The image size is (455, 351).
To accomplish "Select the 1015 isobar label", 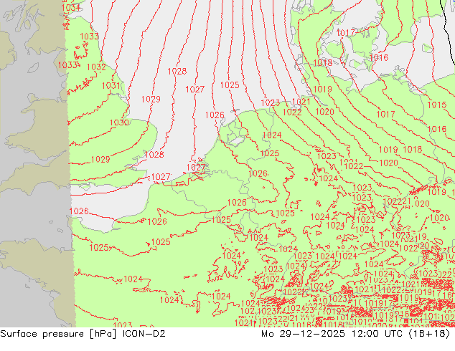I will pyautogui.click(x=437, y=105).
